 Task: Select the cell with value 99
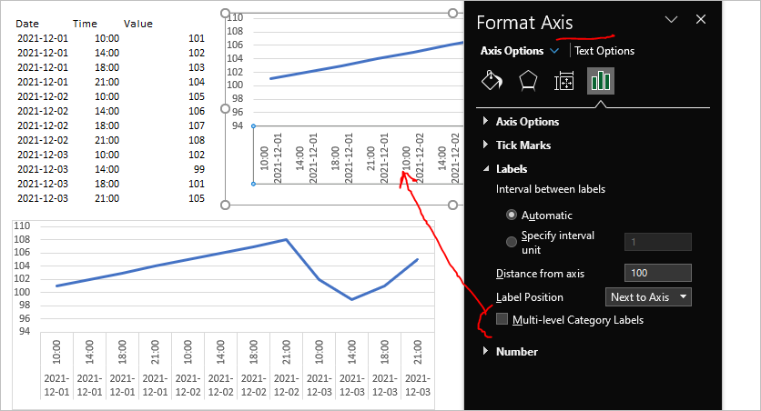coord(199,169)
